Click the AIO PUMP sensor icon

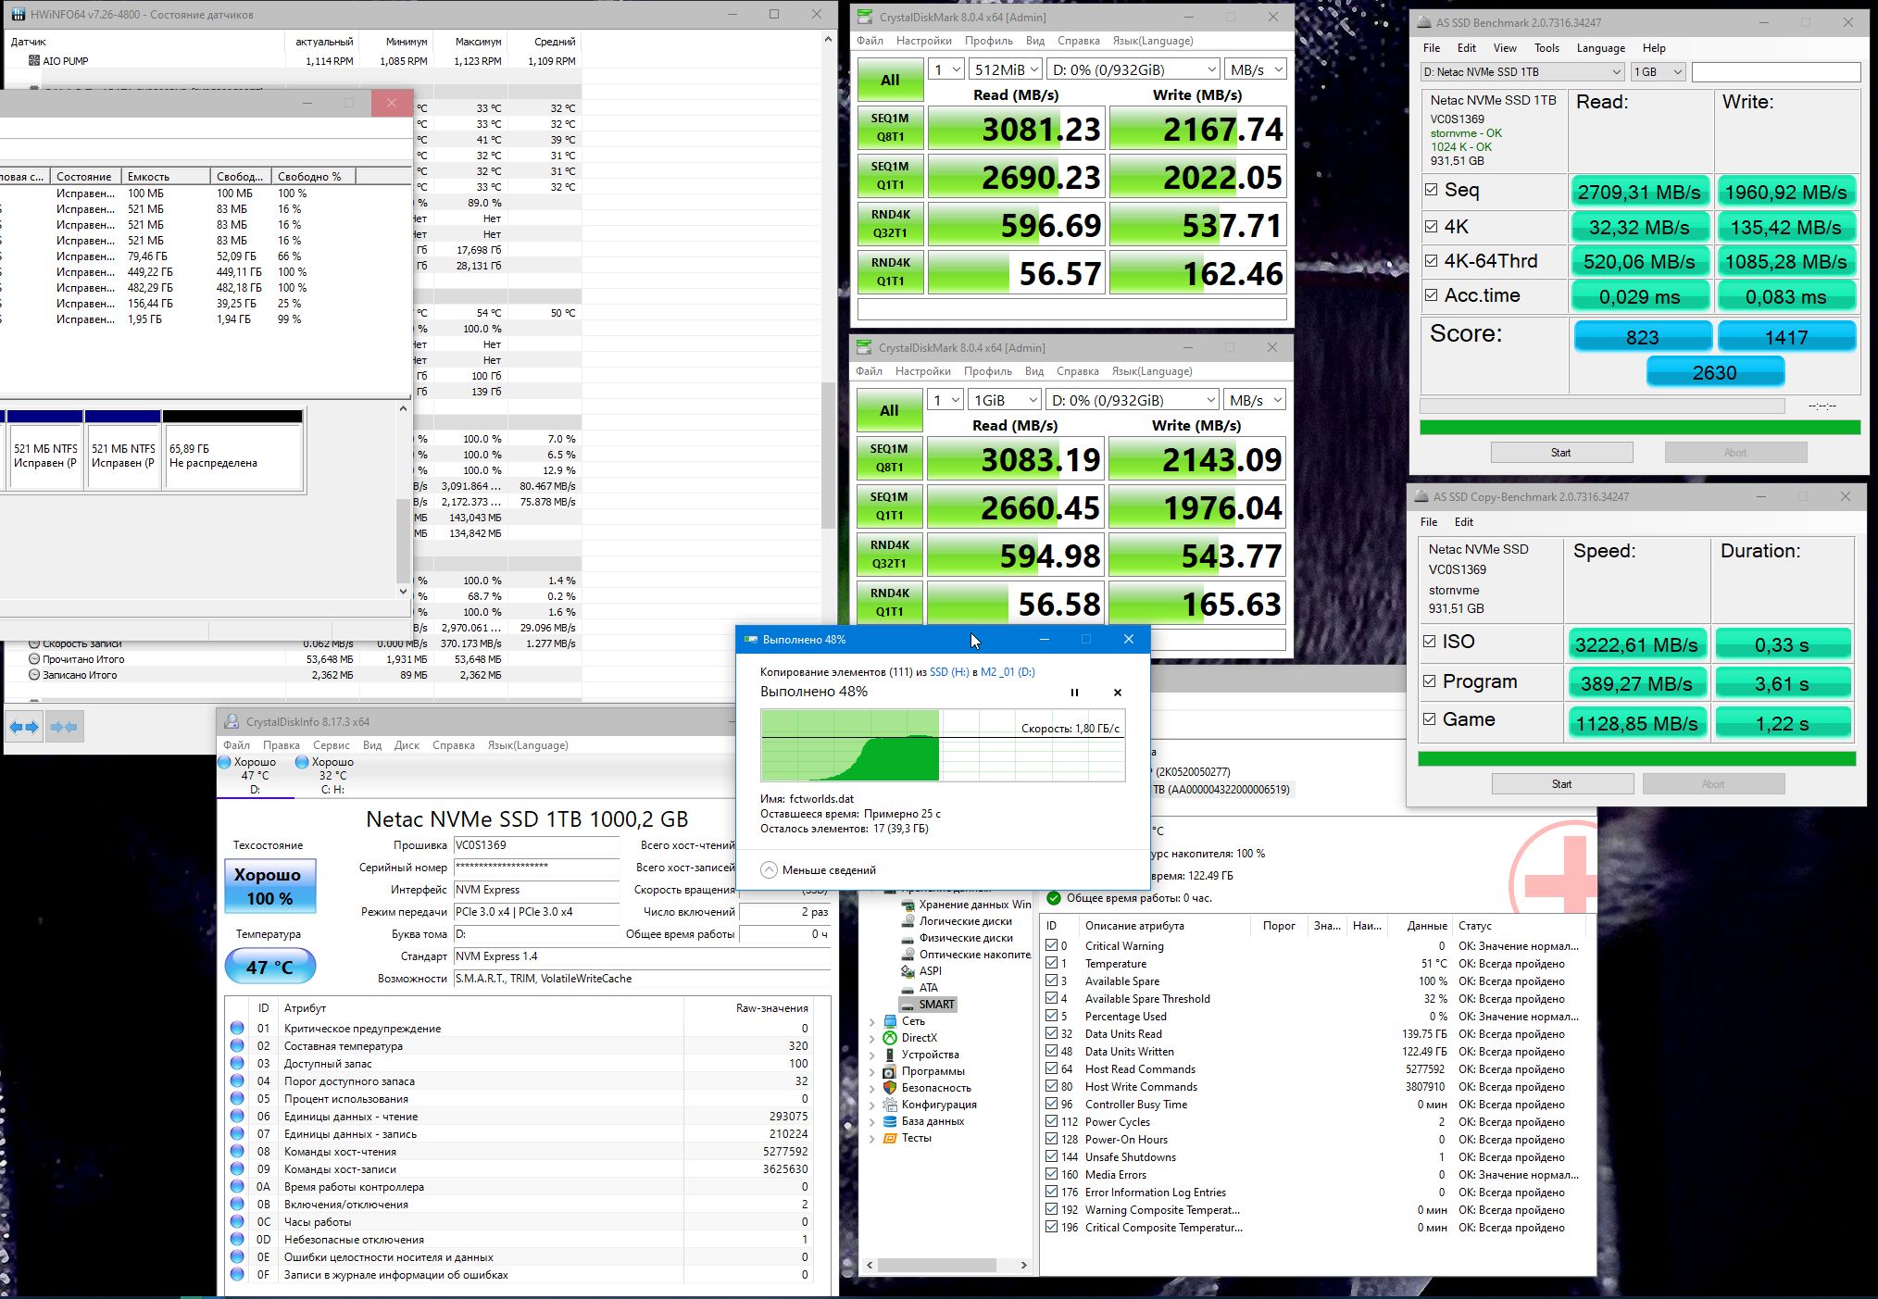coord(34,60)
